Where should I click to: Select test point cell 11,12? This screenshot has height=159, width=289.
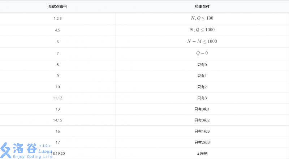[58, 98]
